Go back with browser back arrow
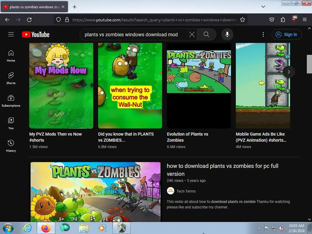Screen dimensions: 312x234 [x=7, y=20]
